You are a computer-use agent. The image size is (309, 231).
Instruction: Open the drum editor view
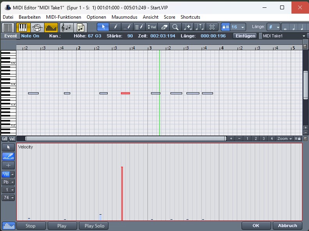click(37, 27)
